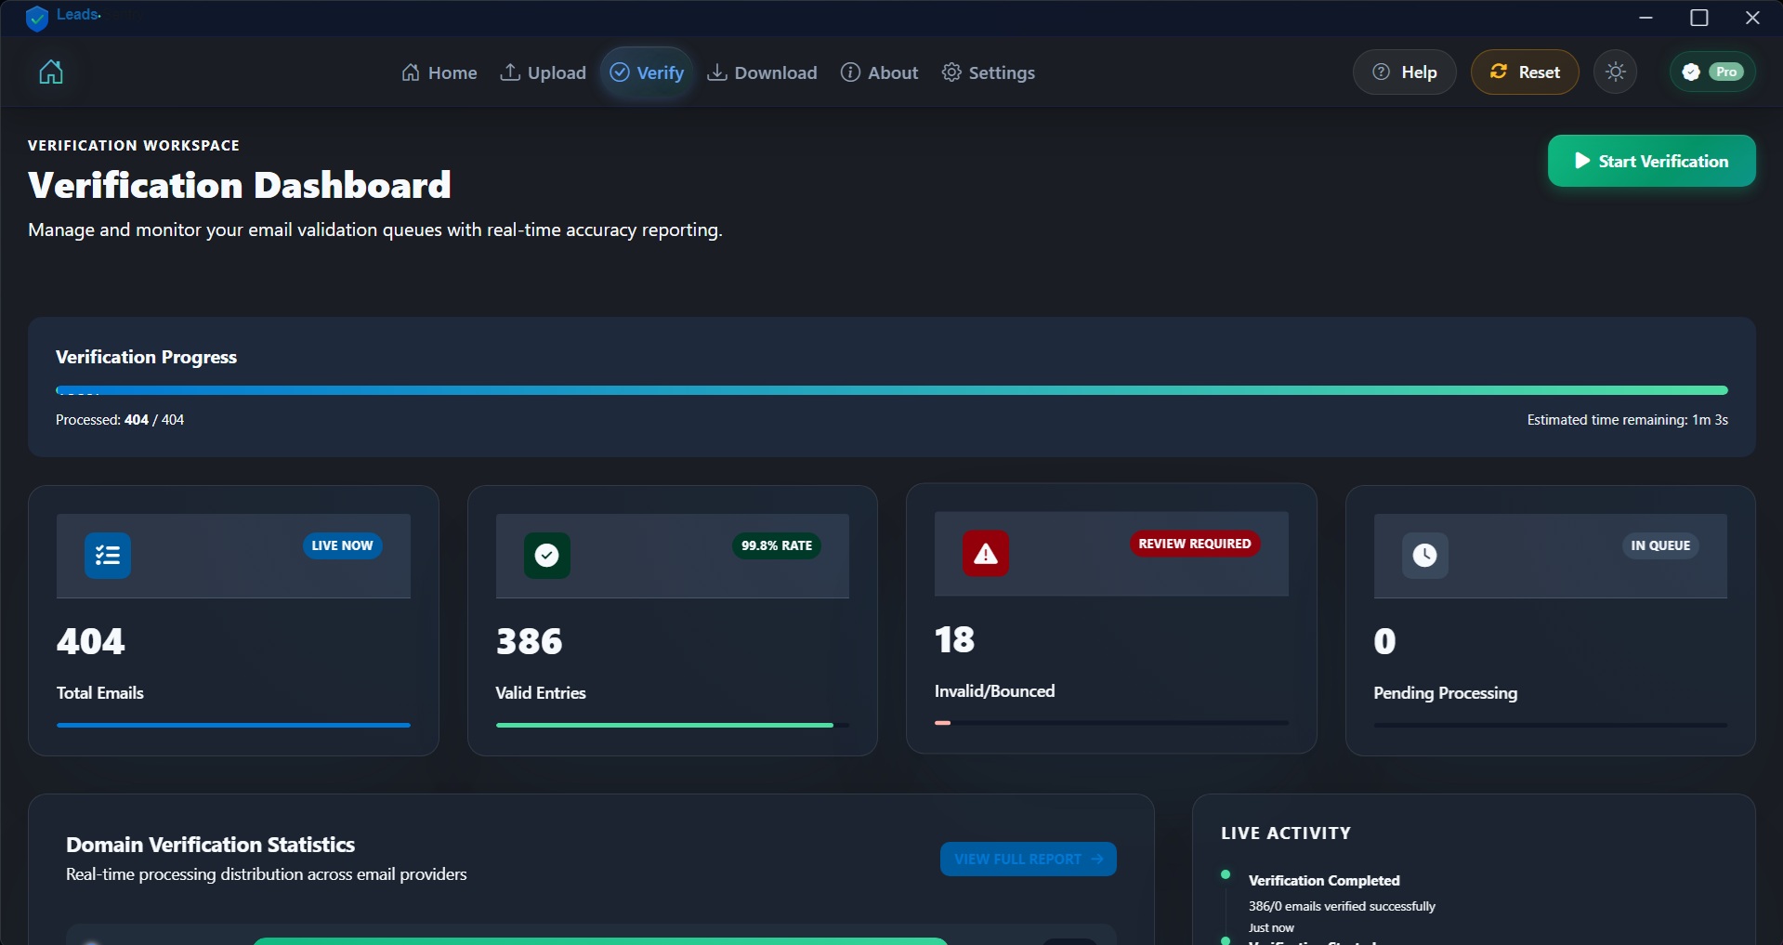Screen dimensions: 1783x945
Task: Click the Leads shield logo in title bar
Action: (37, 19)
